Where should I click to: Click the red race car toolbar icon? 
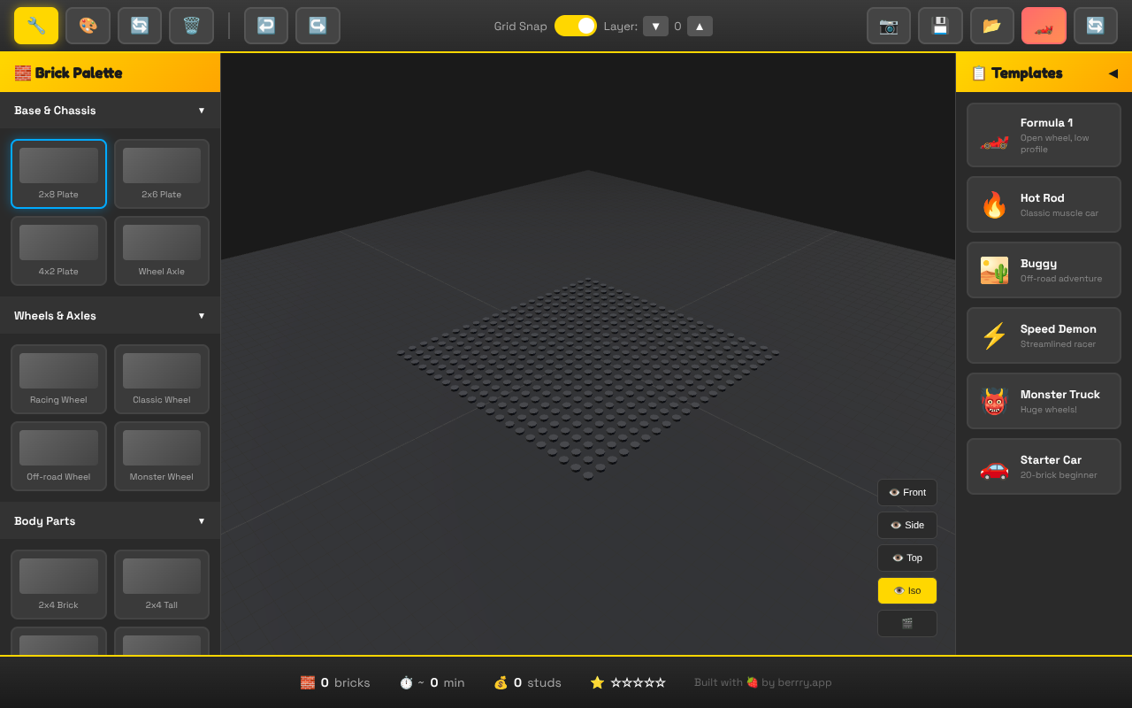1044,26
